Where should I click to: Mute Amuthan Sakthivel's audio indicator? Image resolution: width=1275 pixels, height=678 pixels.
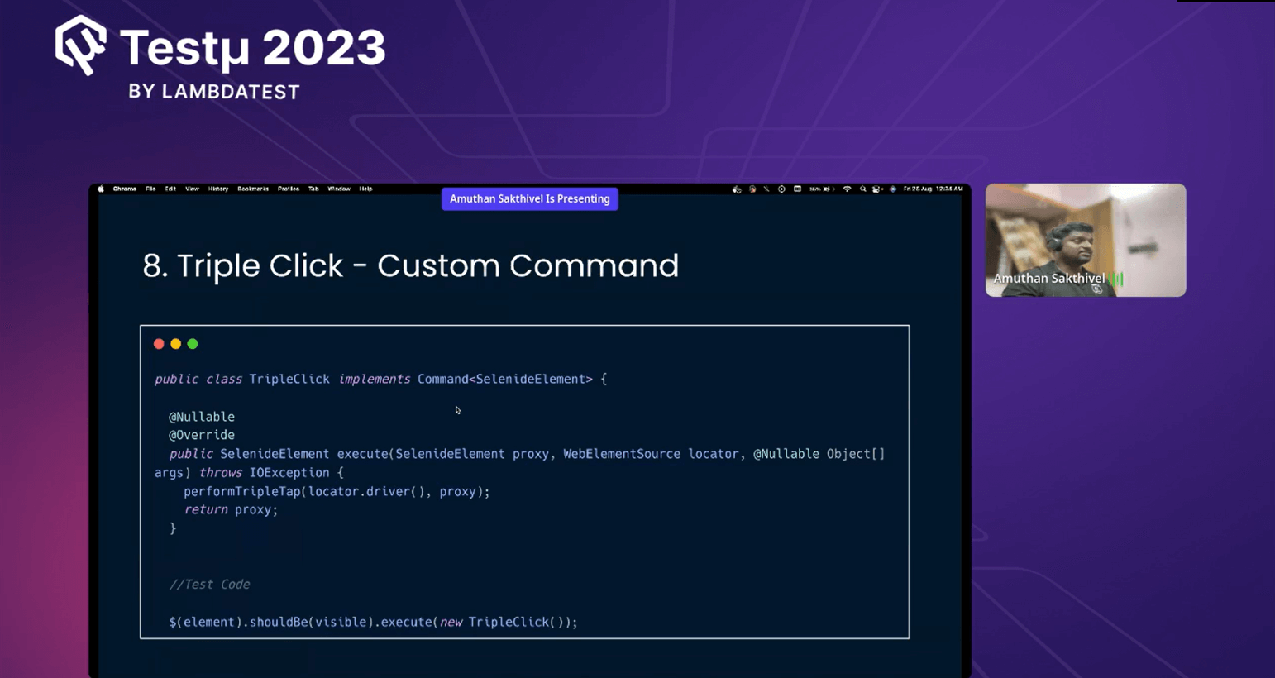click(1115, 279)
